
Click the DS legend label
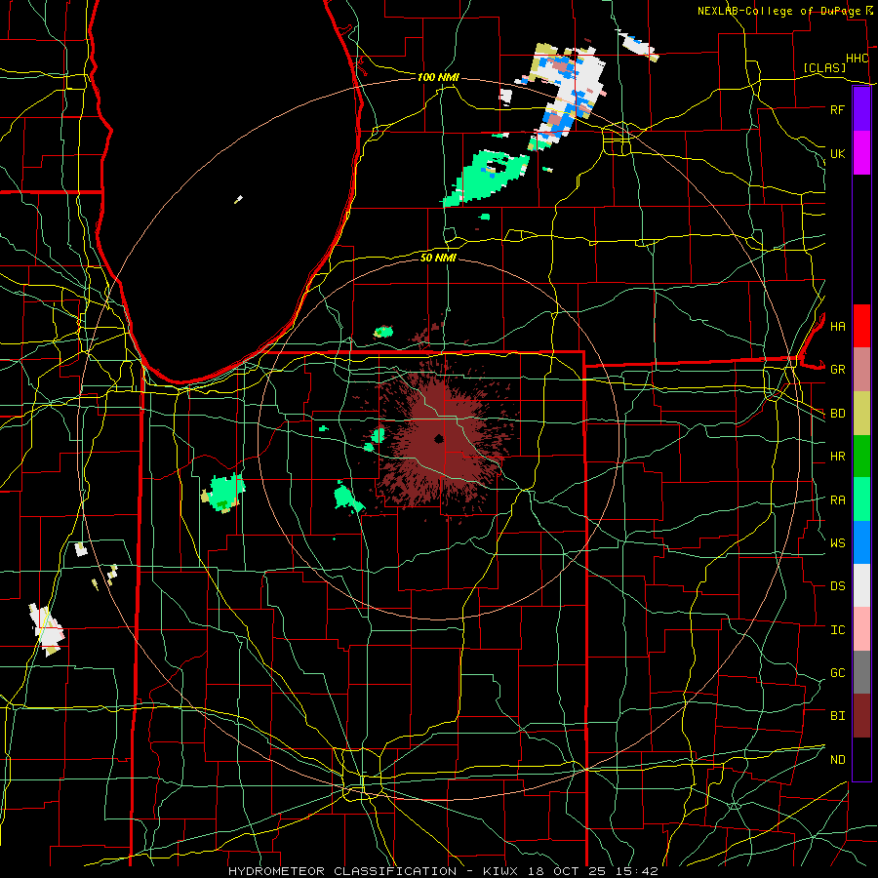(837, 585)
